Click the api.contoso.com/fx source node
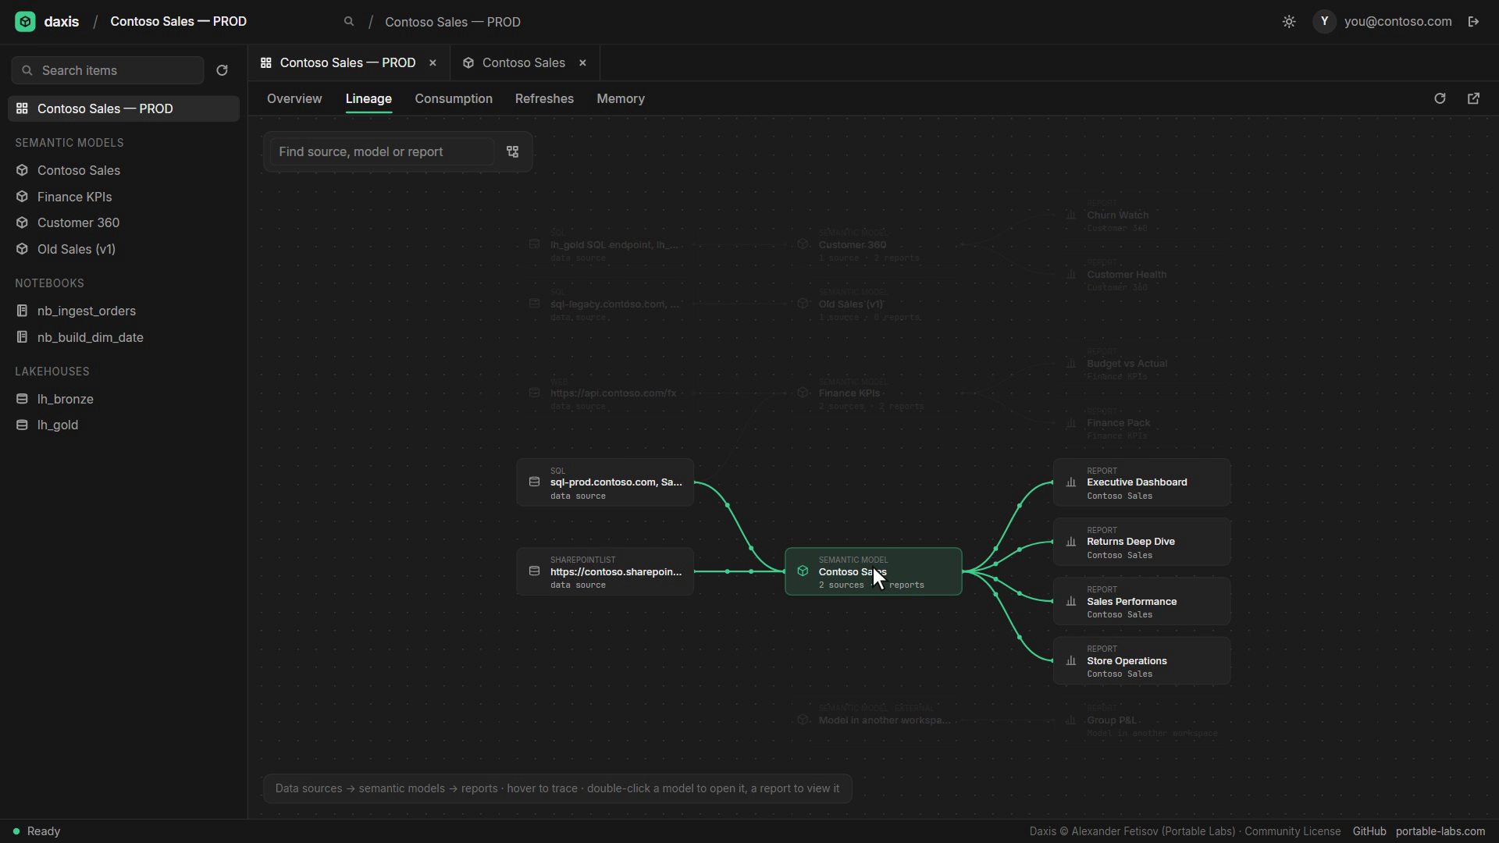1499x843 pixels. click(x=605, y=393)
